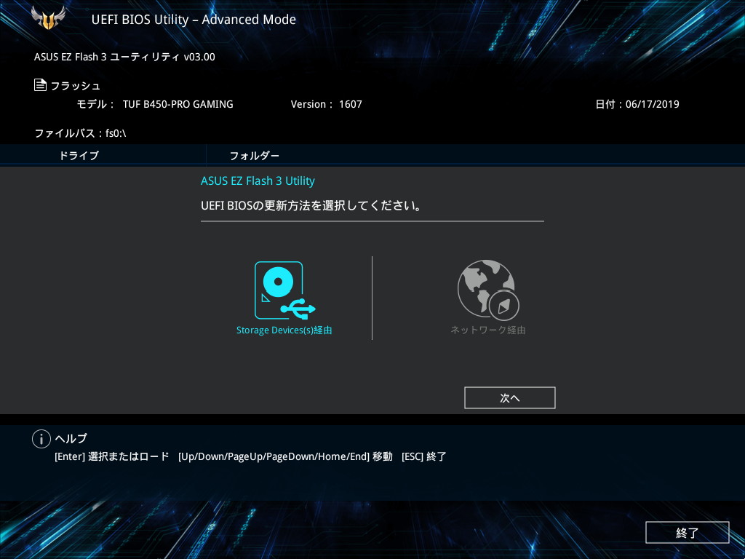Click the 終了 (Exit) button

coord(687,533)
